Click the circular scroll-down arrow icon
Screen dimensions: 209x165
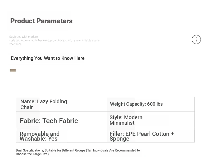tap(196, 39)
